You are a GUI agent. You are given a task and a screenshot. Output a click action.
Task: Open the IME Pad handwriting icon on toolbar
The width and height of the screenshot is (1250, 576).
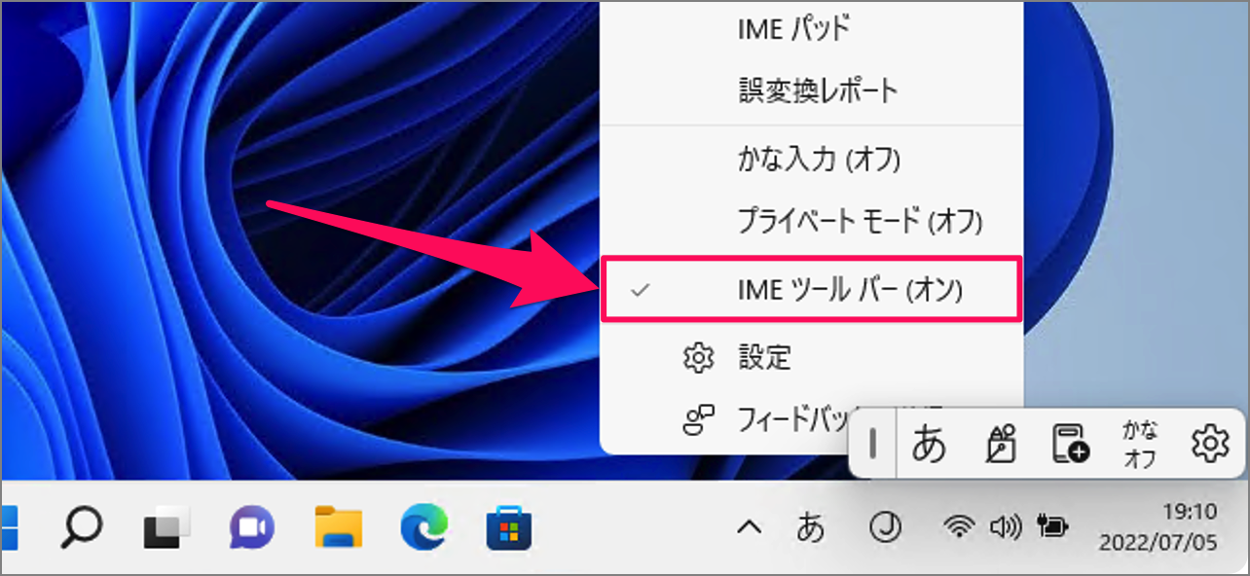click(x=1001, y=444)
